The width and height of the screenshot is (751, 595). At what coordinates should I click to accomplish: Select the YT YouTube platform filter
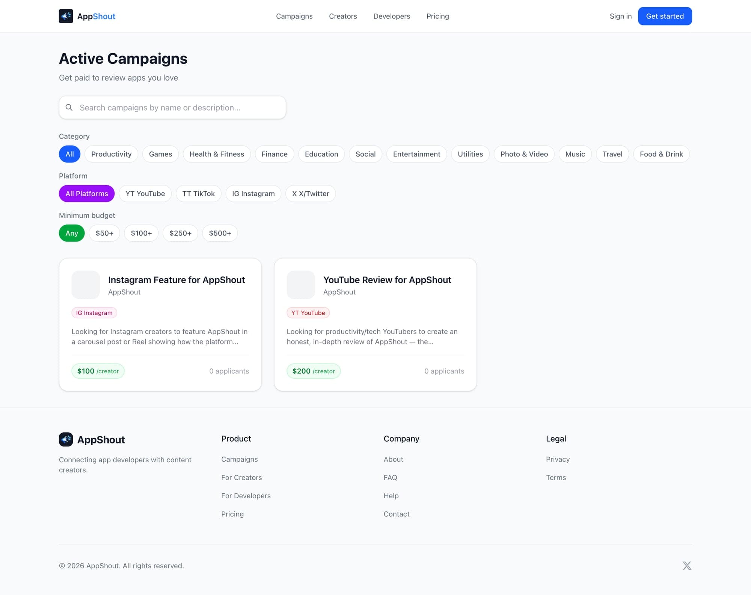145,194
